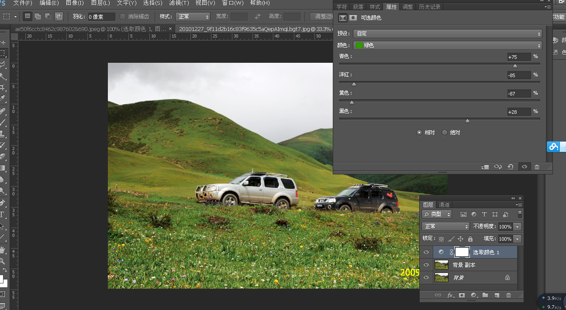Open layer blend mode dropdown 正常
The image size is (566, 310).
[x=445, y=227]
